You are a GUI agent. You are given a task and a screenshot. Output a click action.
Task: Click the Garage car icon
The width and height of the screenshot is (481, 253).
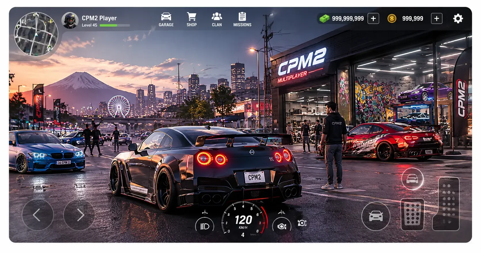tap(166, 16)
